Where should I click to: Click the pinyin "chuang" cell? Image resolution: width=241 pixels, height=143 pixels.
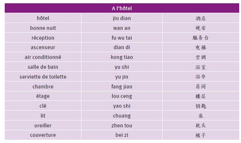tap(122, 116)
